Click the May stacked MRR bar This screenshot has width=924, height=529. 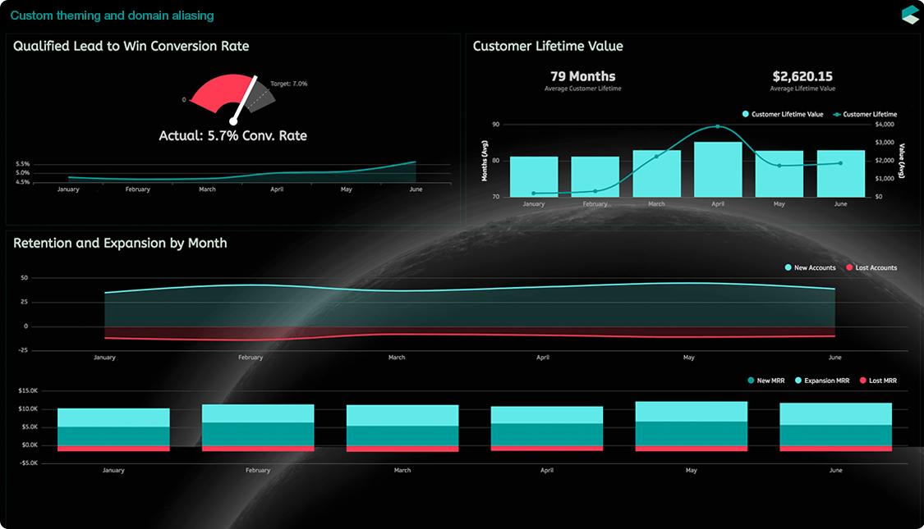(692, 426)
